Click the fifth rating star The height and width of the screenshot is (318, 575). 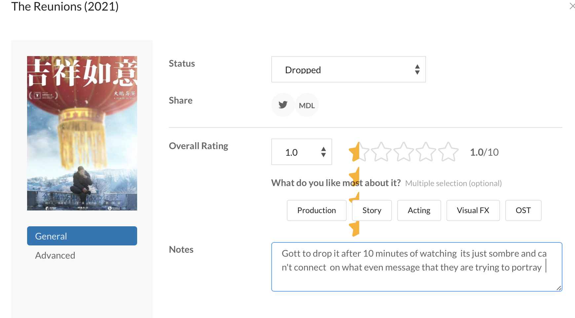point(448,152)
